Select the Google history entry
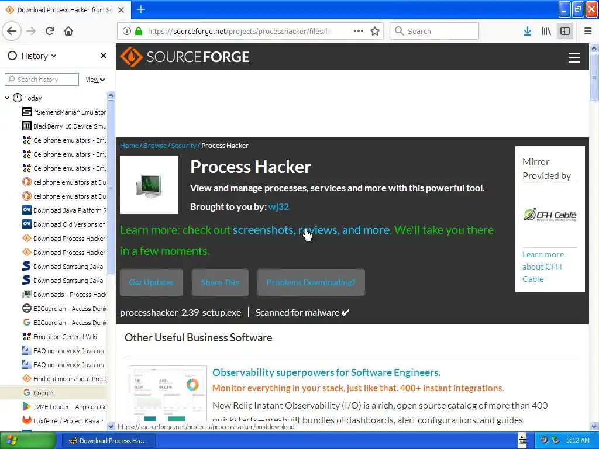Screen dimensions: 599x449 [x=53, y=393]
